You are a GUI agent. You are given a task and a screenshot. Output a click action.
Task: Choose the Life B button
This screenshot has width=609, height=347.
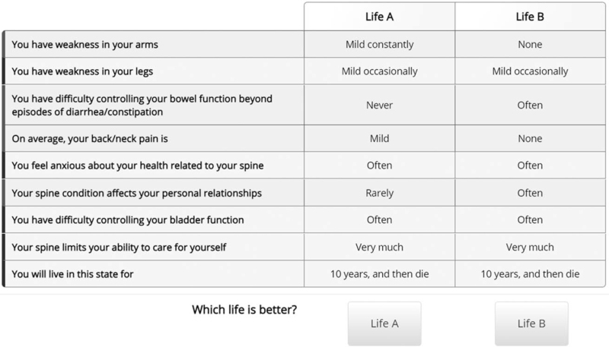coord(531,323)
